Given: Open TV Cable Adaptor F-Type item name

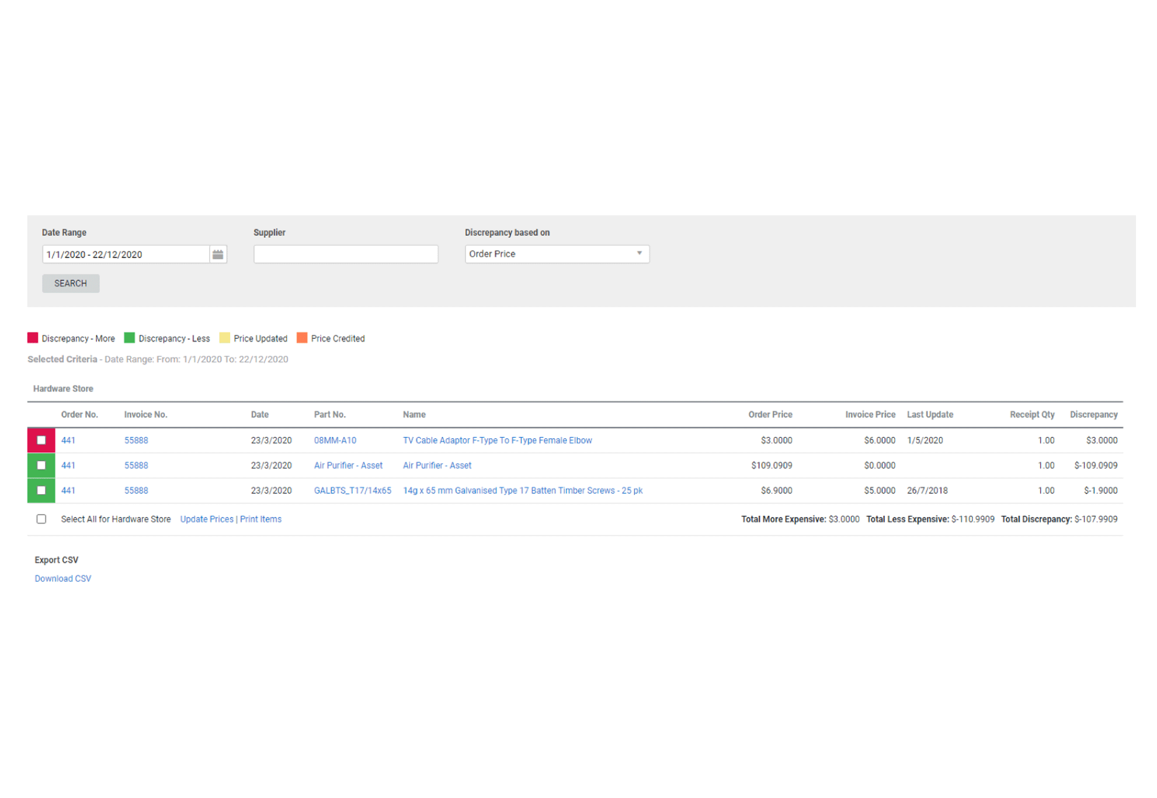Looking at the screenshot, I should click(x=498, y=440).
